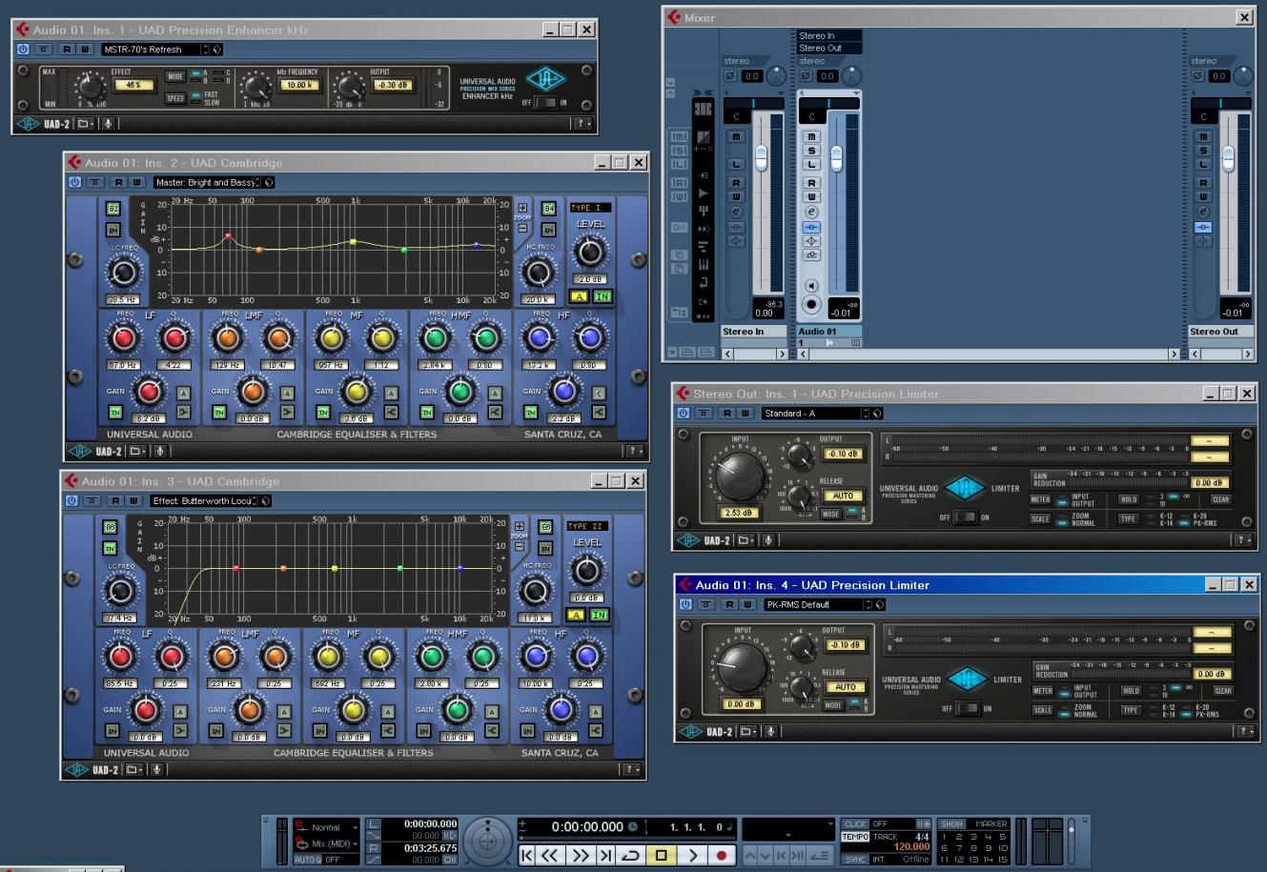Screen dimensions: 1267x872
Task: Click the Enhancer 10.00 k frequency field
Action: pos(298,85)
